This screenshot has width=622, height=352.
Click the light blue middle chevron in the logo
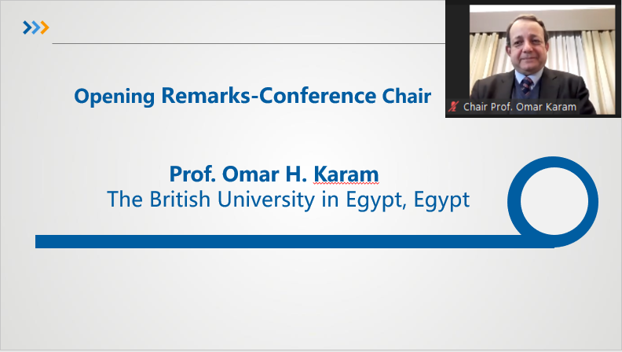pos(35,27)
